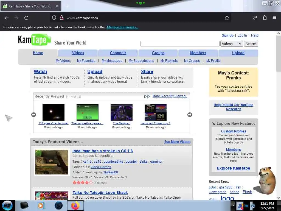Open Custom Profiles feature link
The image size is (281, 211).
click(234, 131)
